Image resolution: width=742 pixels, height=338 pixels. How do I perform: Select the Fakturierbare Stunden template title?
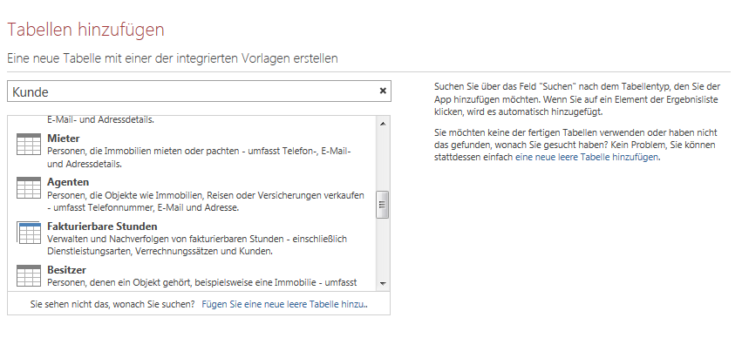coord(102,226)
